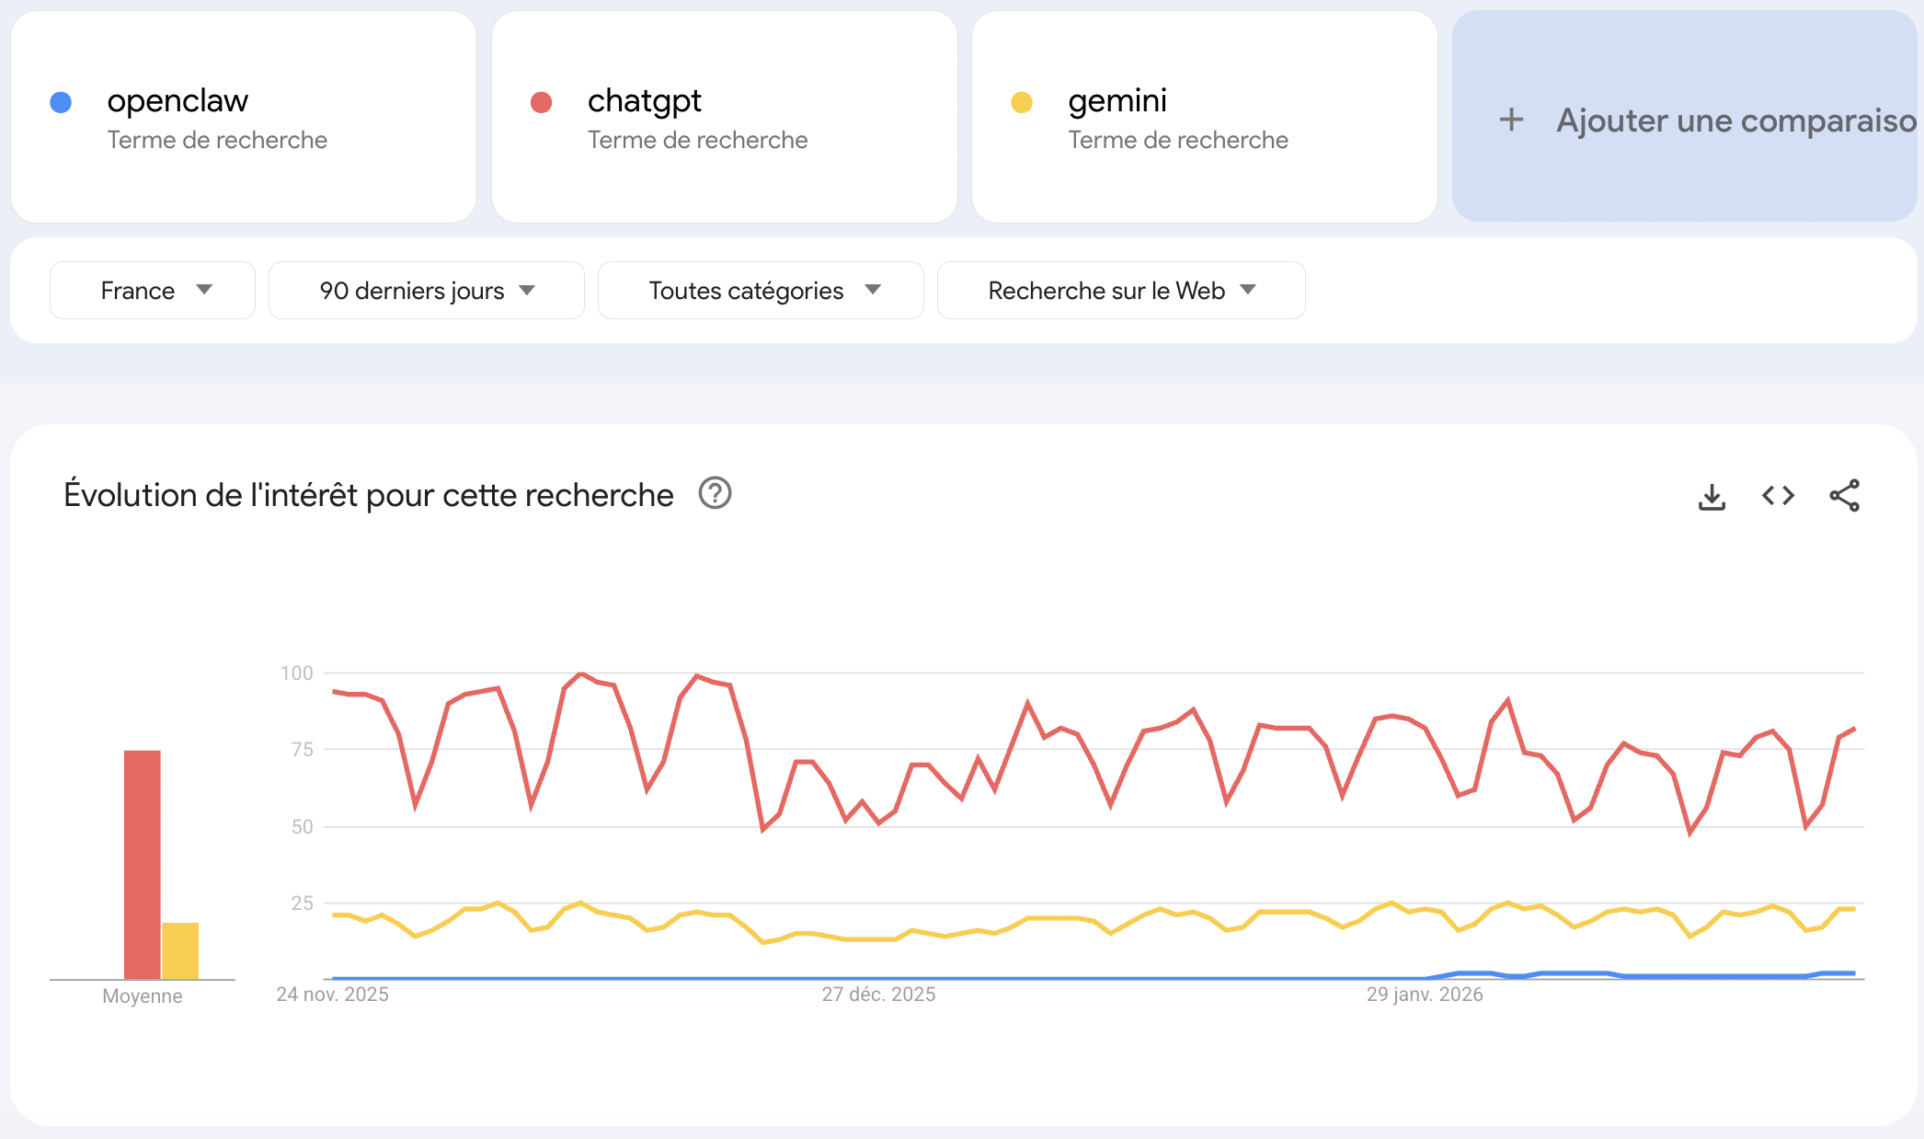1924x1139 pixels.
Task: Click the red chatgpt color dot
Action: point(541,102)
